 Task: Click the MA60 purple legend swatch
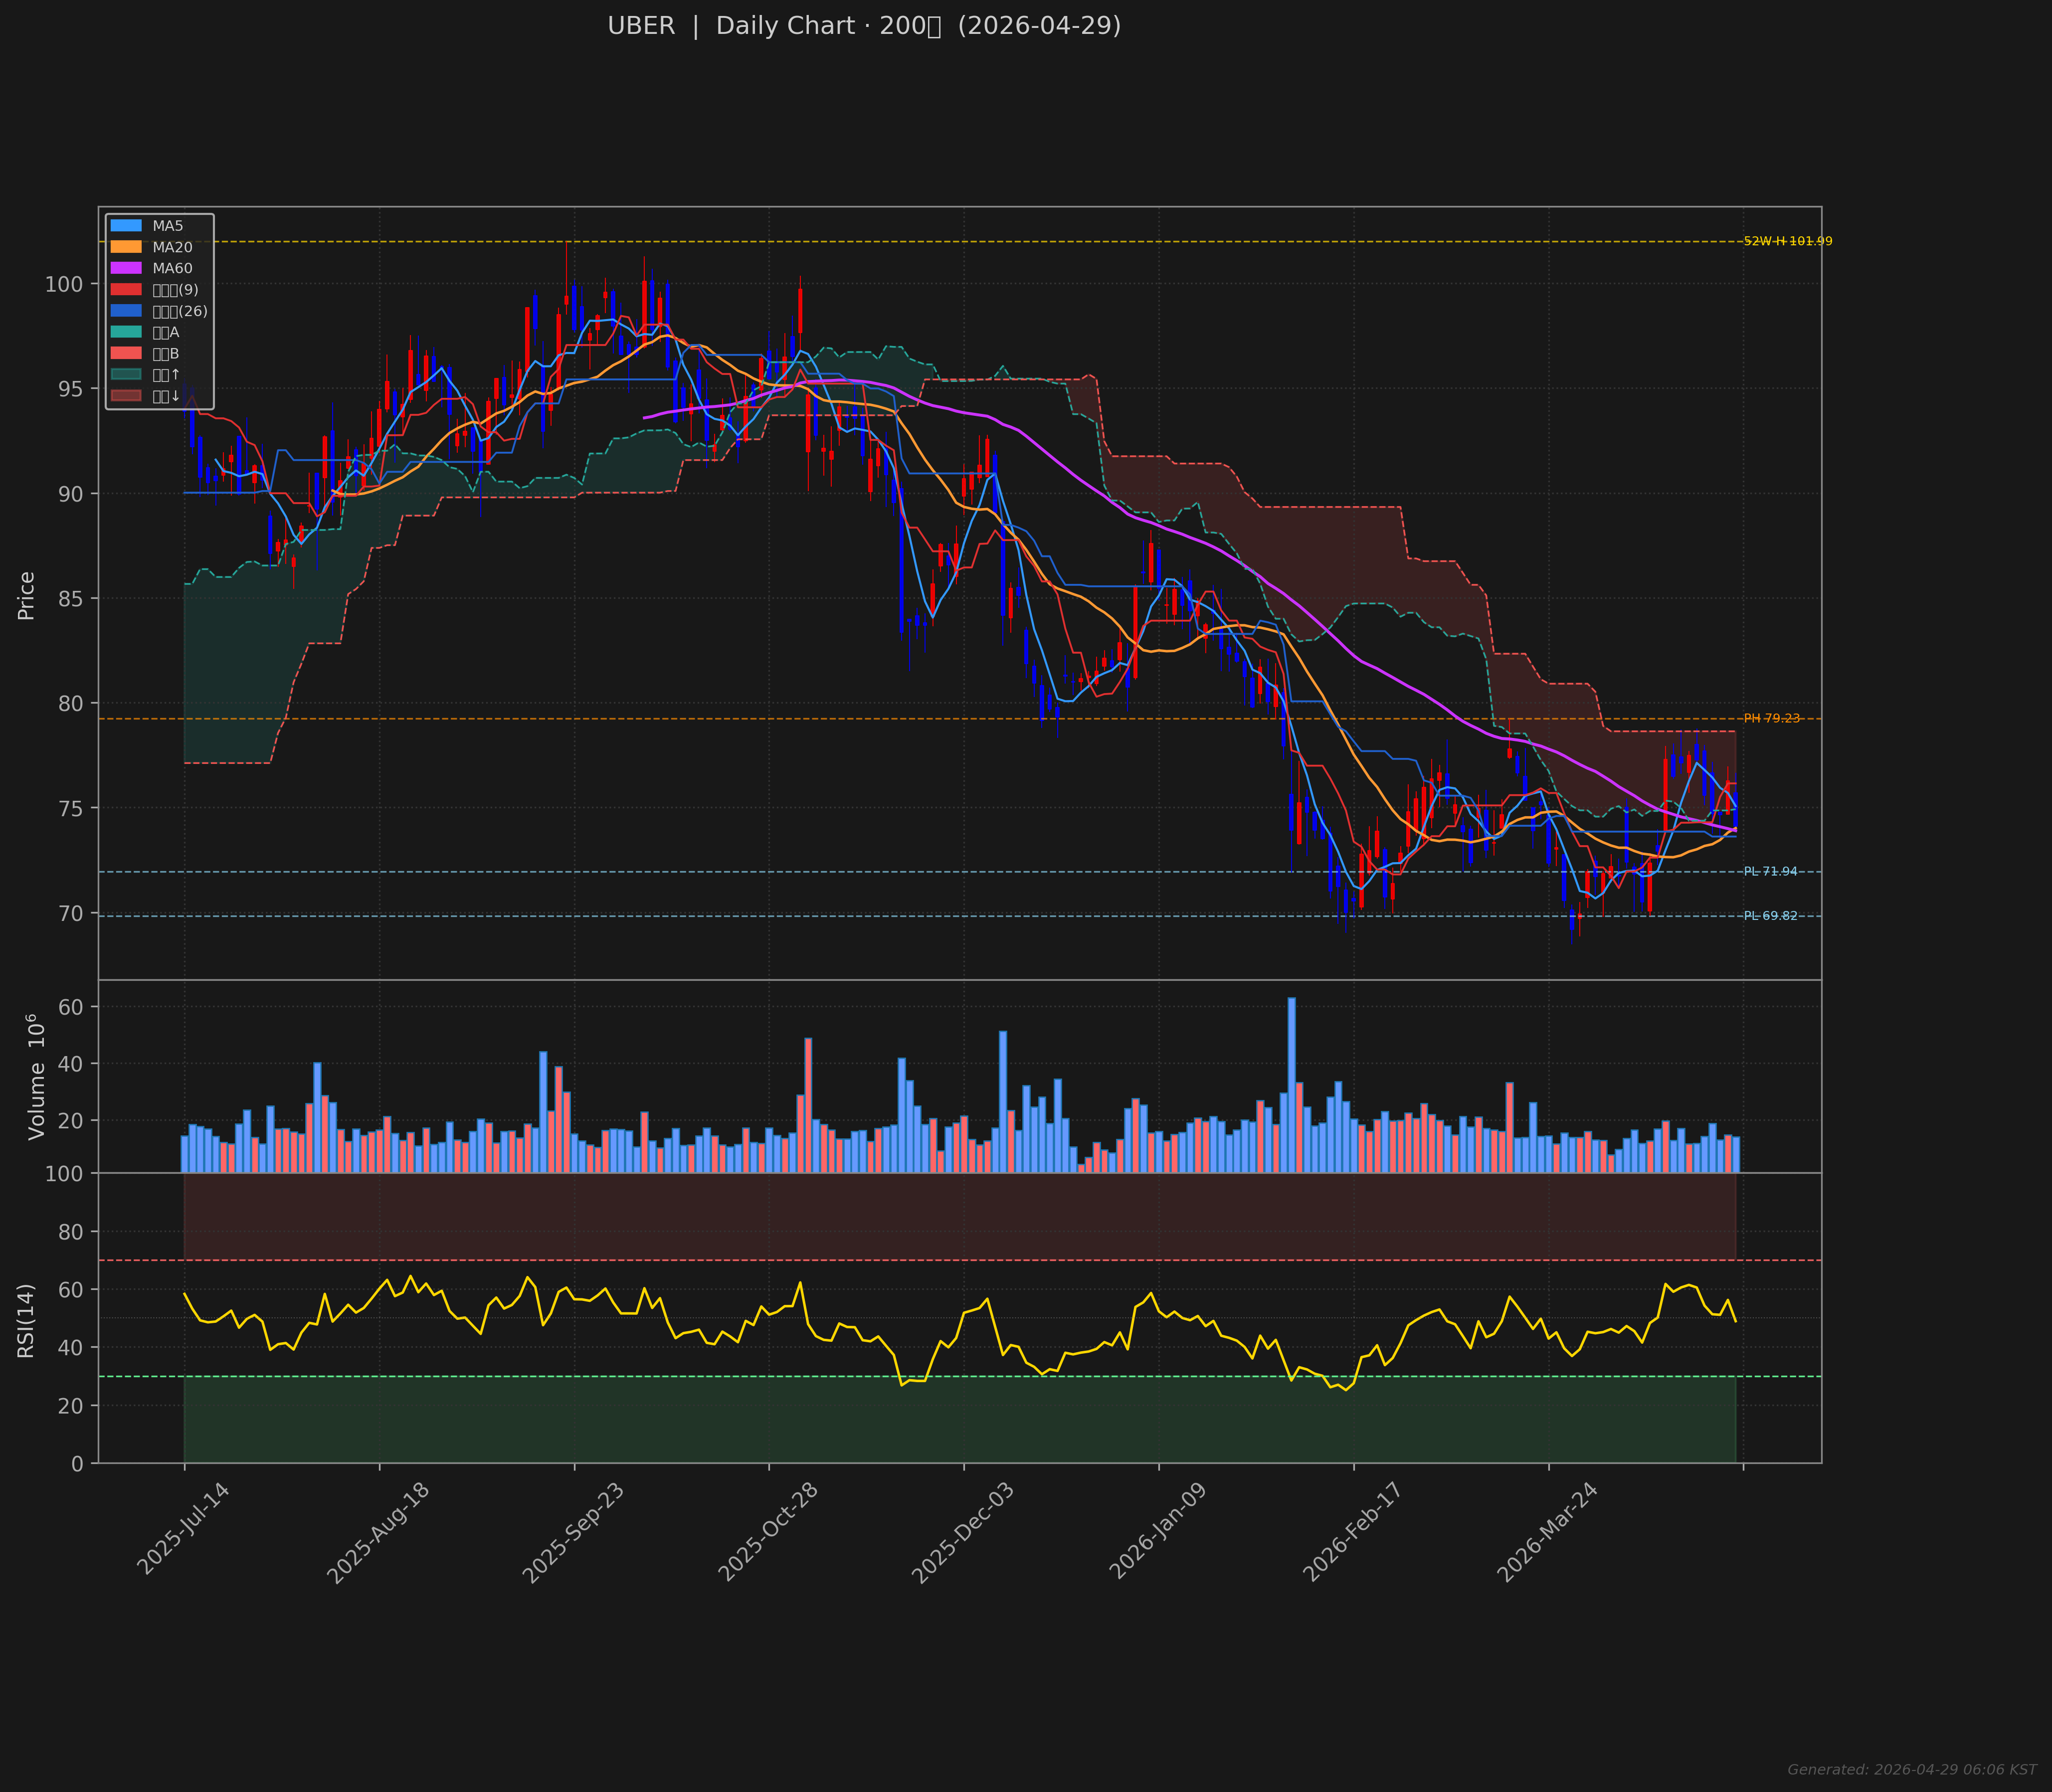coord(126,268)
